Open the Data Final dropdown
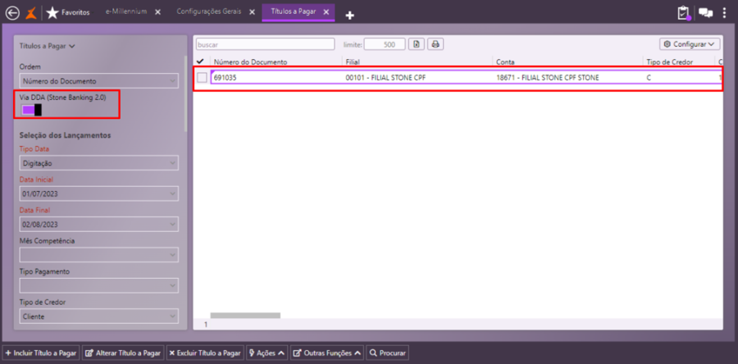The image size is (738, 364). [x=99, y=225]
